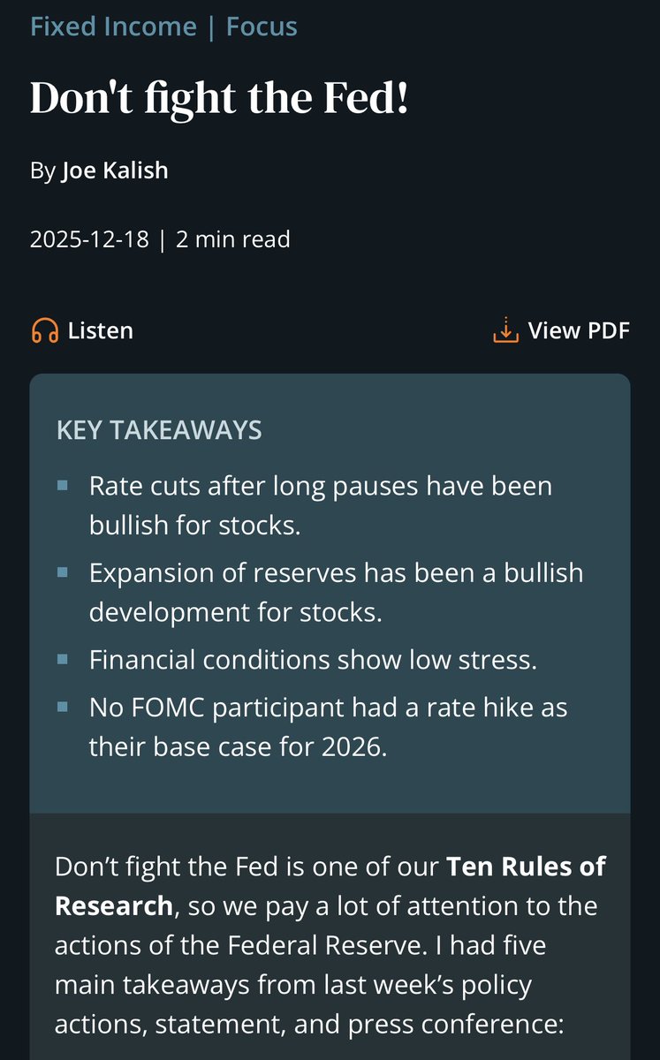Click the bullet marker beside "Expansion of reserves"
The image size is (660, 1060).
[62, 572]
